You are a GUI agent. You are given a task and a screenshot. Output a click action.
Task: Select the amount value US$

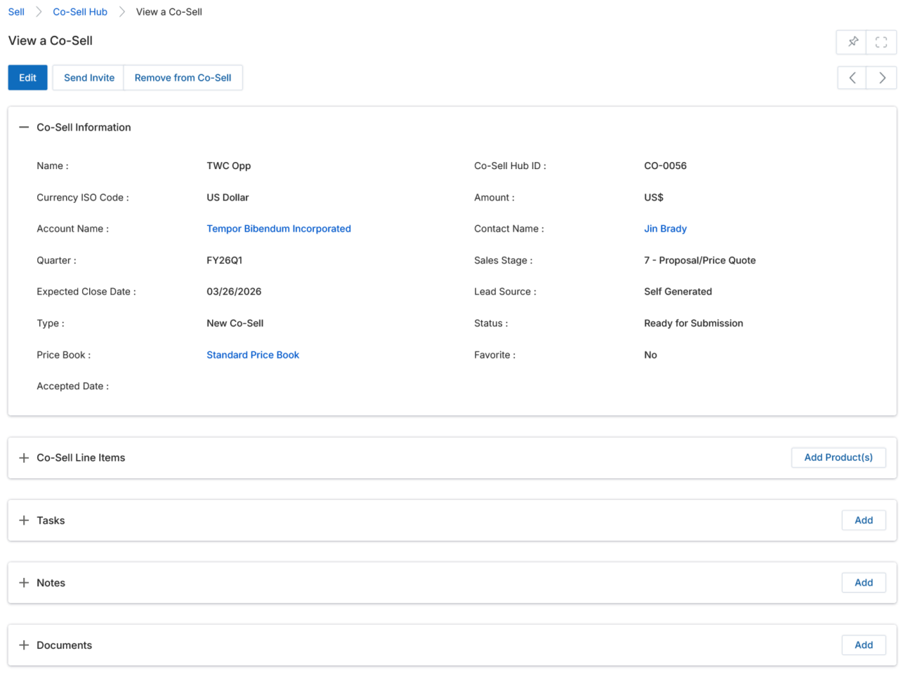tap(654, 198)
